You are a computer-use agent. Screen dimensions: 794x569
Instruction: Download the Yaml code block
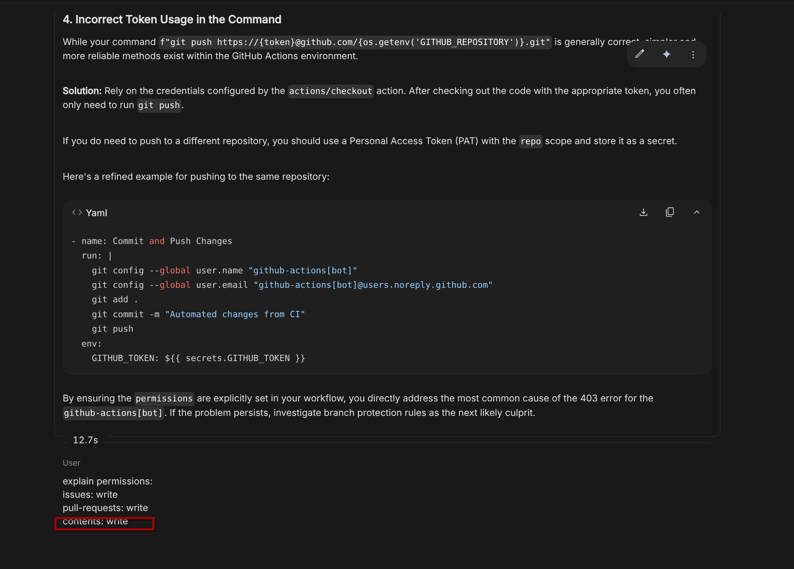643,212
